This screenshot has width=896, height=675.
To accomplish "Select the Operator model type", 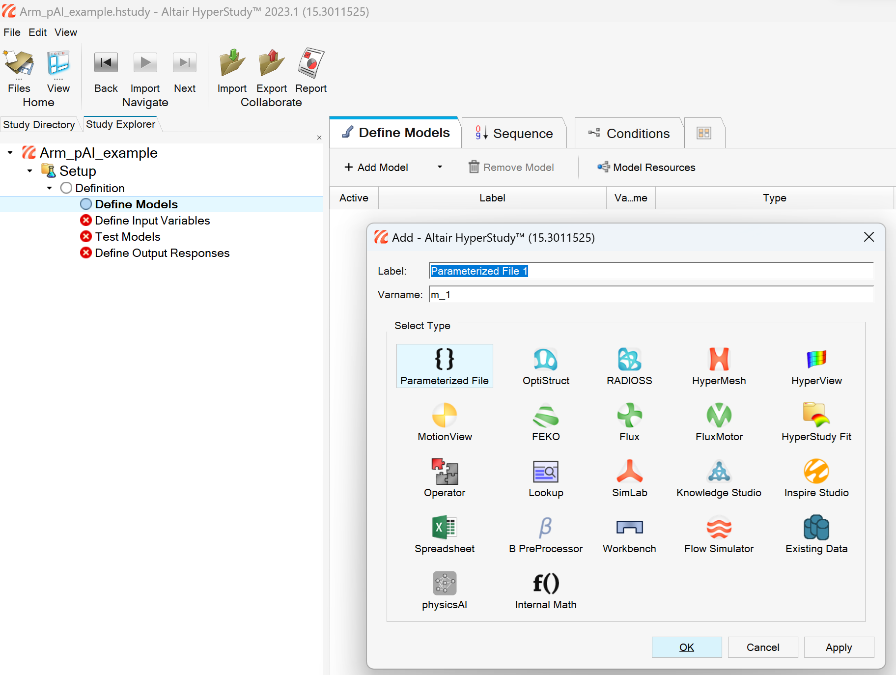I will point(445,478).
